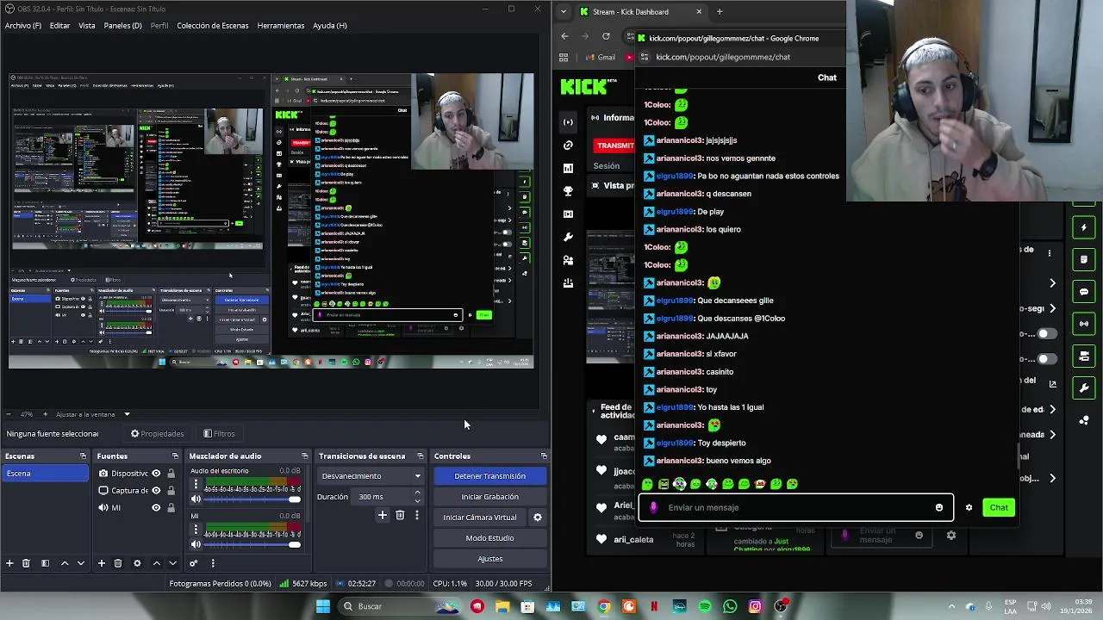Show hidden system tray icons chevron

click(951, 606)
